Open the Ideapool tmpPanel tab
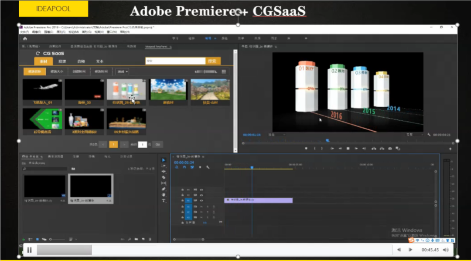Screen dimensions: 471x261 156,47
